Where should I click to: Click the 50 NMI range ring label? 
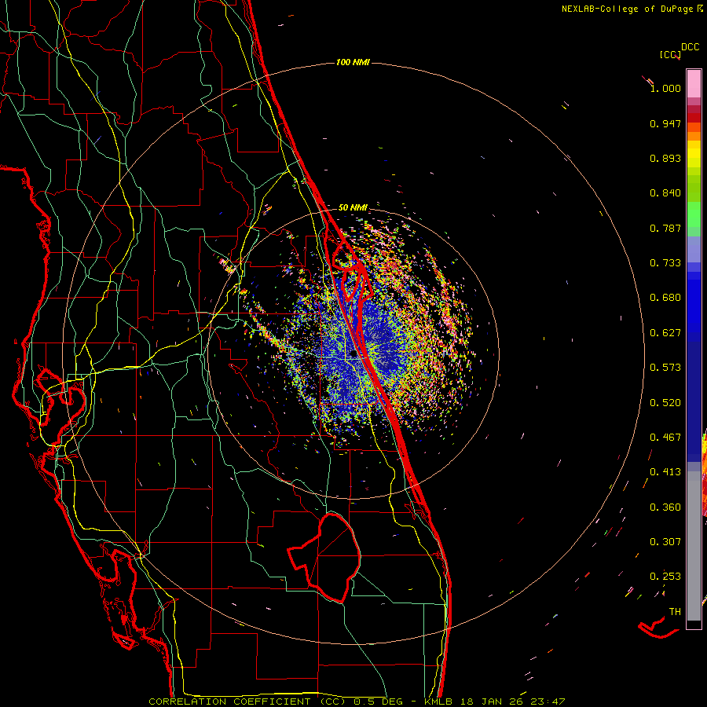353,207
